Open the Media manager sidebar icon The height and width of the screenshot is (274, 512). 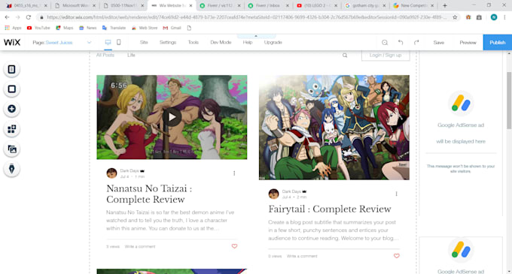tap(12, 149)
